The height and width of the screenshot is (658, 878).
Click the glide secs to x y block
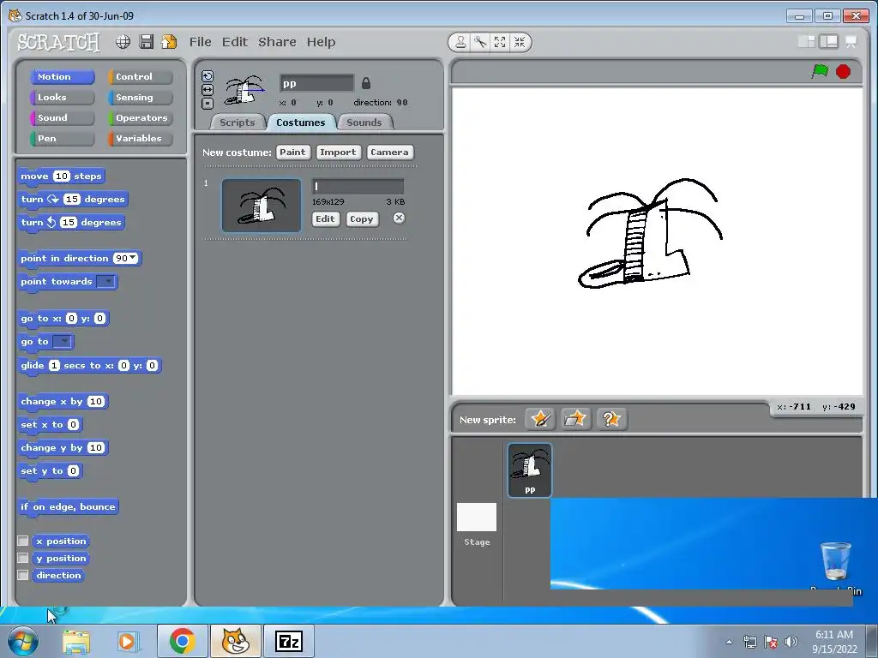(x=89, y=365)
